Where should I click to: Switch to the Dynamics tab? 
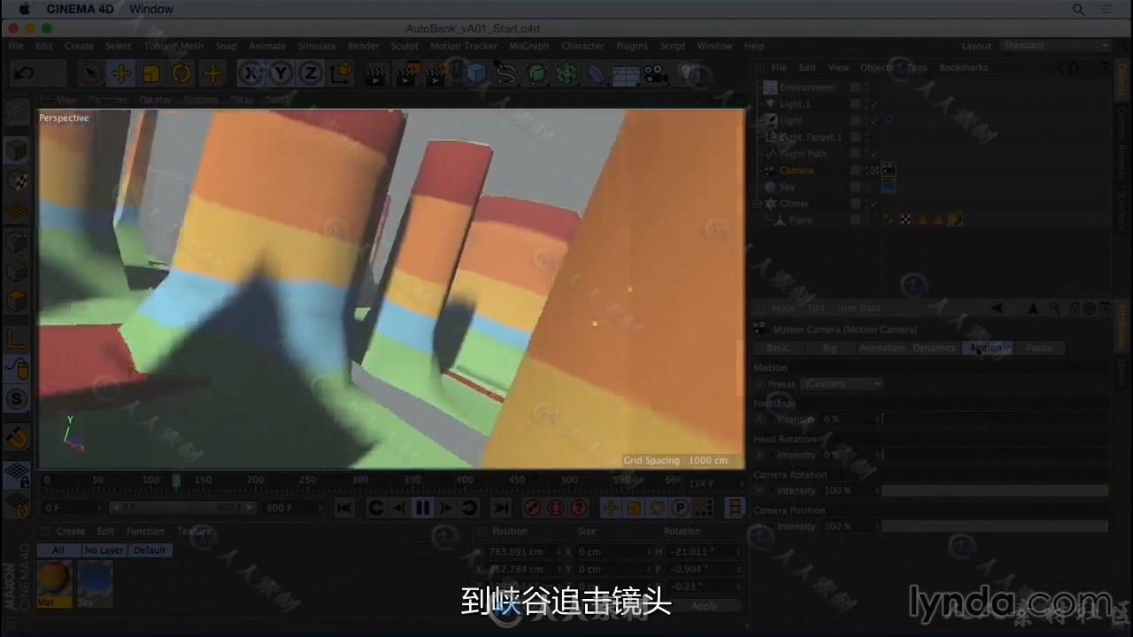pyautogui.click(x=934, y=348)
